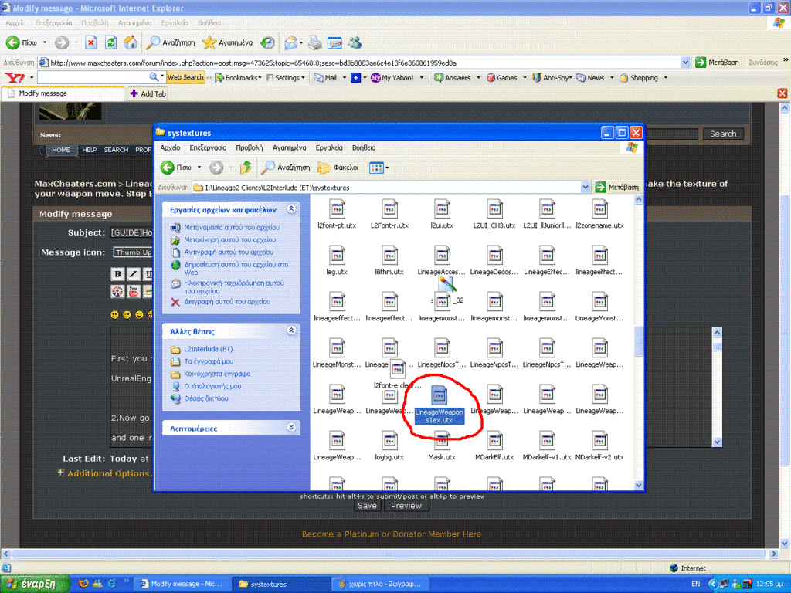Image resolution: width=791 pixels, height=593 pixels.
Task: Collapse the file and folder tasks panel
Action: tap(291, 208)
